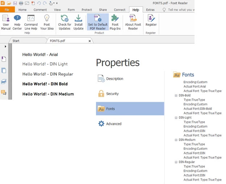226x184 pixels.
Task: Set to Default PDF Reader
Action: (98, 22)
